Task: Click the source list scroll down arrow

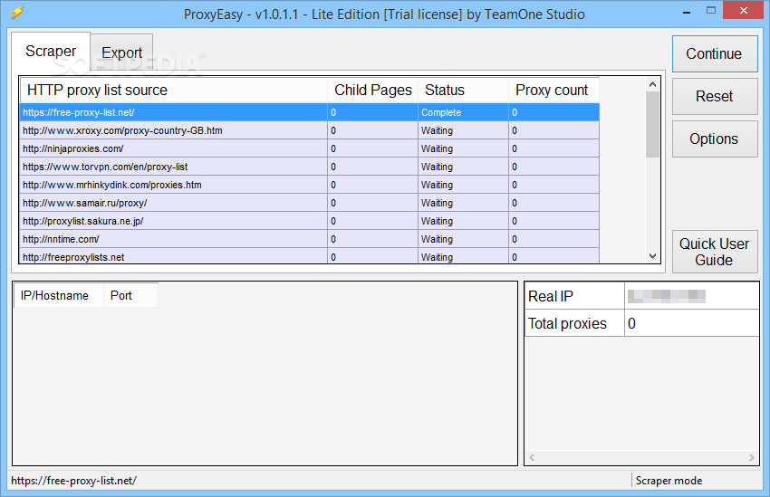Action: coord(652,255)
